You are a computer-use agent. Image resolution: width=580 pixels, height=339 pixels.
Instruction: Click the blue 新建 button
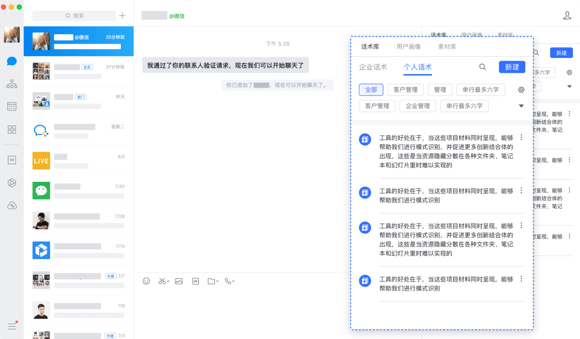pos(512,67)
